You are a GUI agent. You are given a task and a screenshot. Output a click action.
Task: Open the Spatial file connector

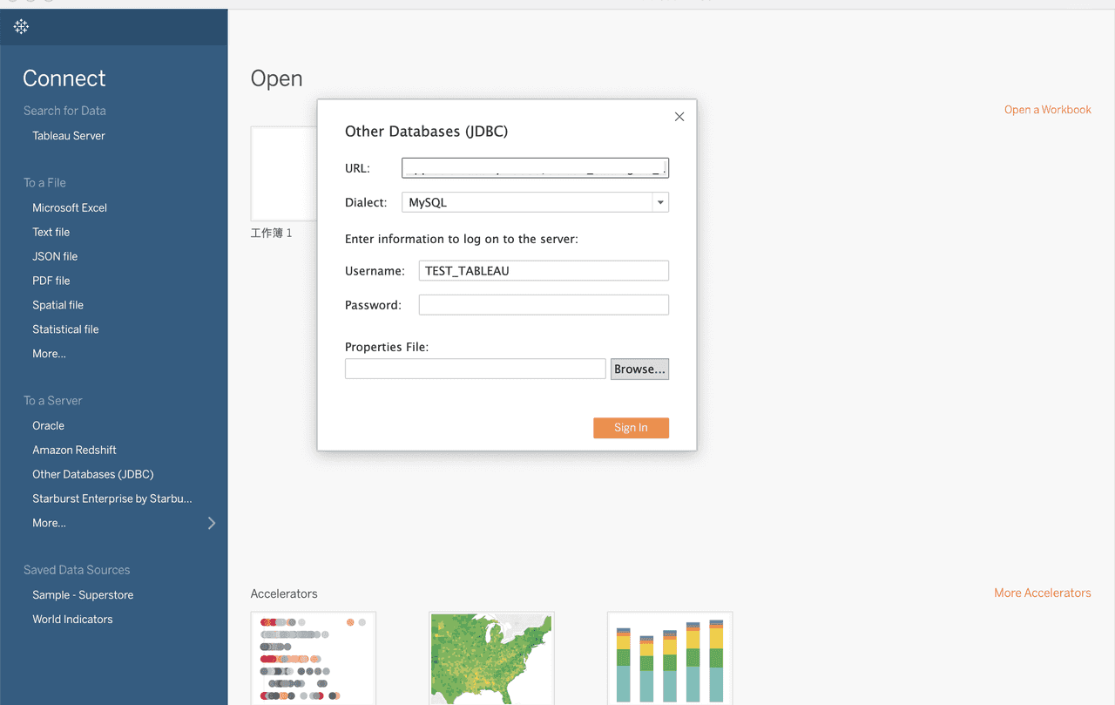(57, 304)
